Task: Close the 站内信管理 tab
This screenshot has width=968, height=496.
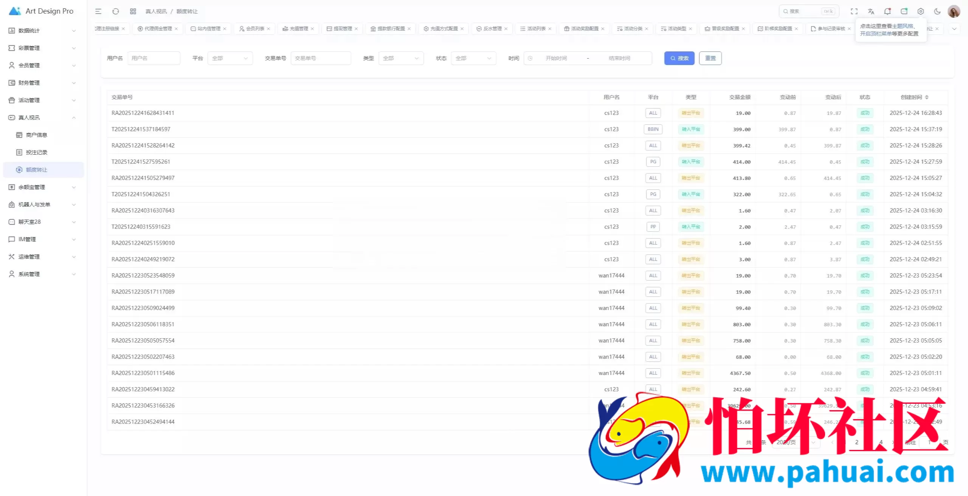Action: click(x=225, y=29)
